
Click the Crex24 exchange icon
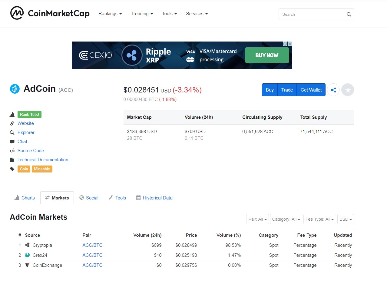(x=27, y=255)
